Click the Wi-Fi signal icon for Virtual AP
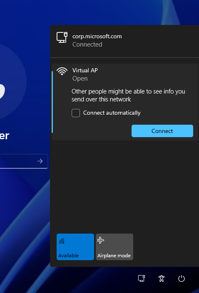199x293 pixels. tap(62, 71)
